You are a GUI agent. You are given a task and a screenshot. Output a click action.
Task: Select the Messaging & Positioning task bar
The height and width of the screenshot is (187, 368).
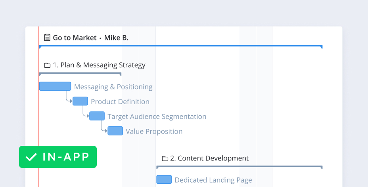coord(55,86)
